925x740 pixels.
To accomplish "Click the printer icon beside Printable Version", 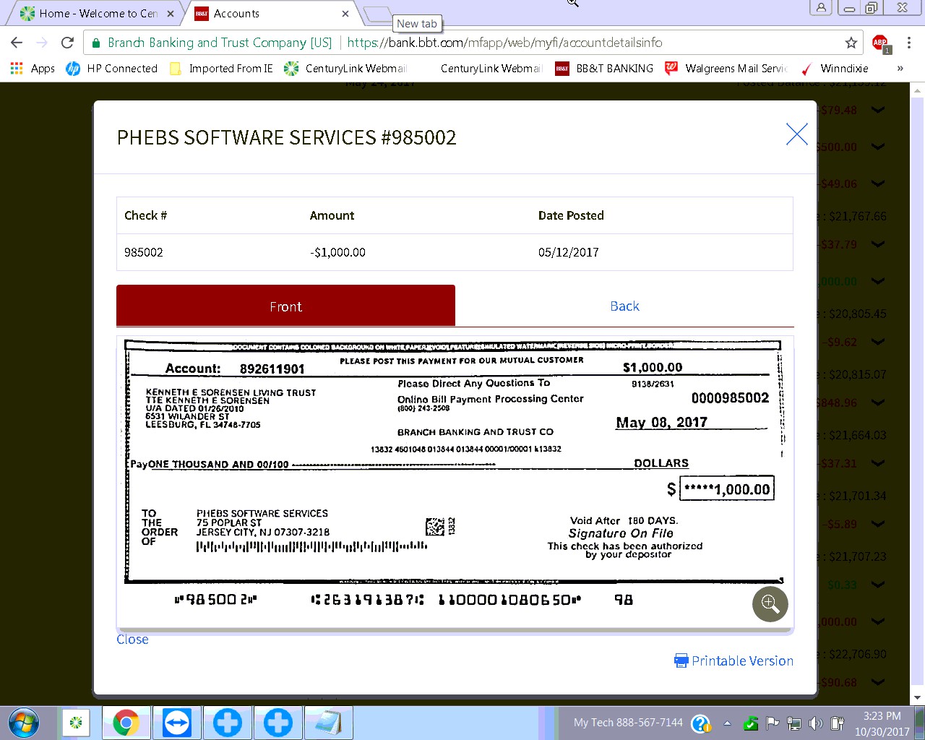I will [x=681, y=661].
